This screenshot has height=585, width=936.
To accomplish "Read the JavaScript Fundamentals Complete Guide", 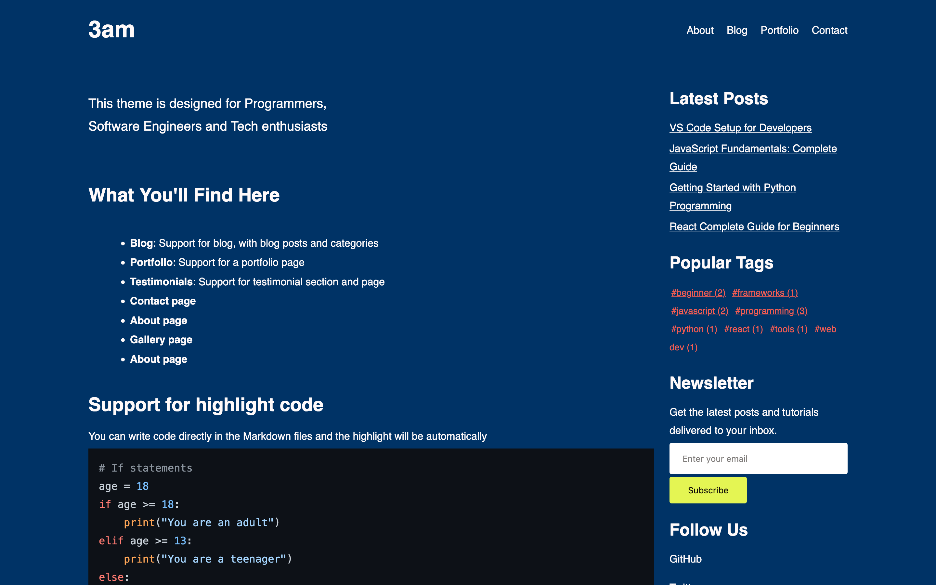I will [x=753, y=149].
